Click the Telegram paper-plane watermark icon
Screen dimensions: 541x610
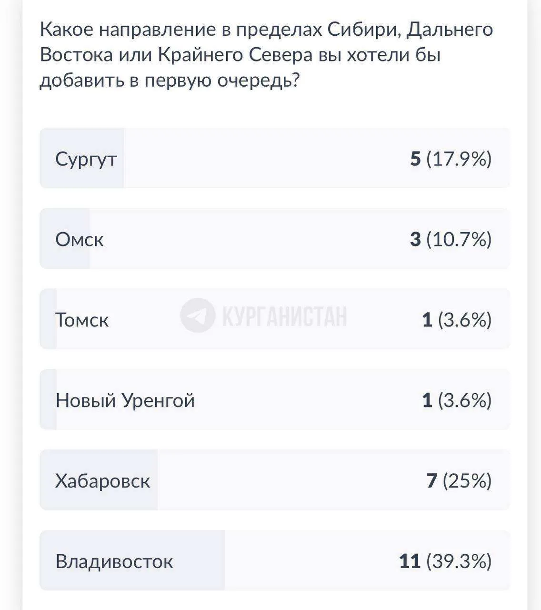tap(198, 315)
